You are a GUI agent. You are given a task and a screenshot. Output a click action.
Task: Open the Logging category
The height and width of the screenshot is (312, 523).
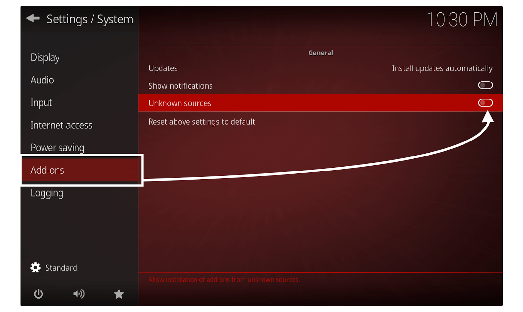coord(47,193)
